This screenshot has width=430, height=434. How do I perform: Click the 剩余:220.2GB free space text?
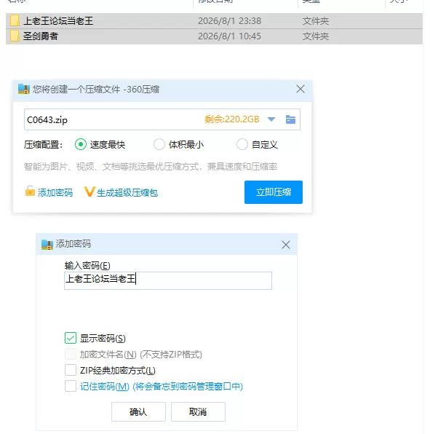pos(232,119)
